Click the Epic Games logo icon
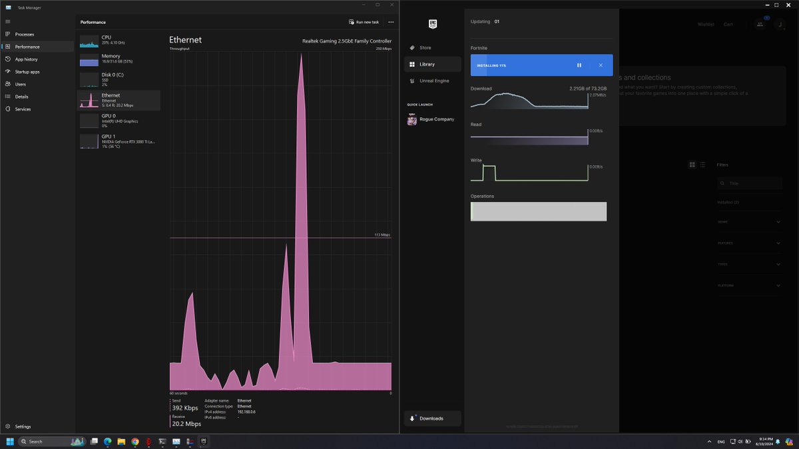The height and width of the screenshot is (449, 799). pos(433,23)
